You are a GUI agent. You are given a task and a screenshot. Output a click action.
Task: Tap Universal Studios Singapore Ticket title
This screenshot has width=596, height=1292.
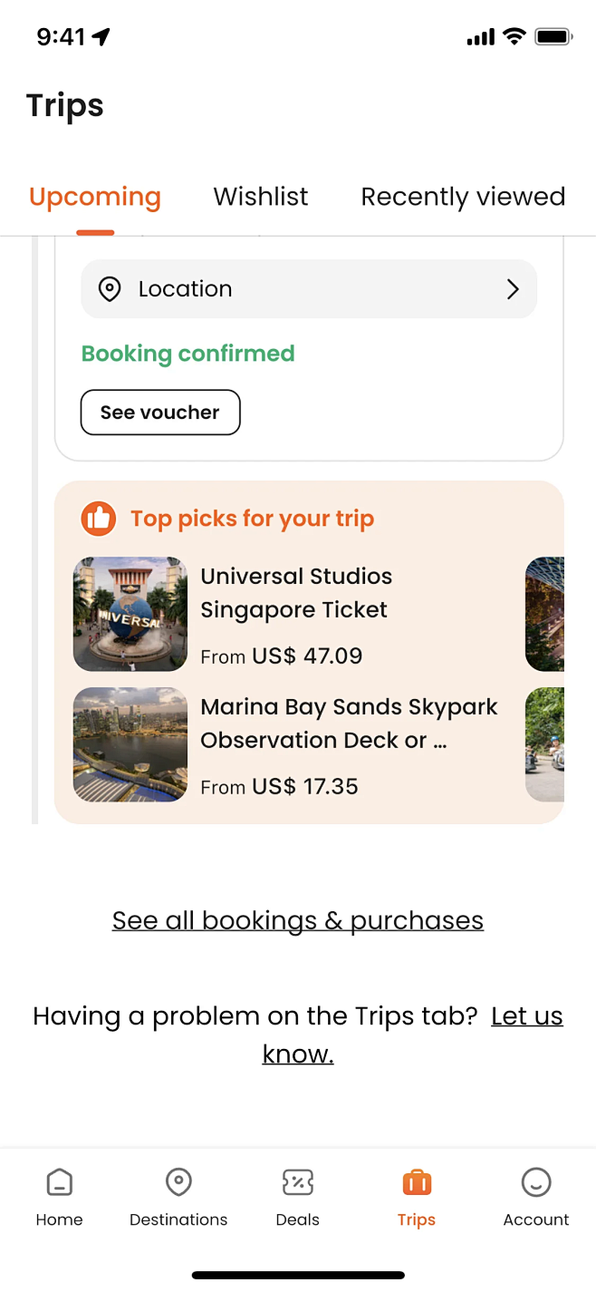pos(296,593)
